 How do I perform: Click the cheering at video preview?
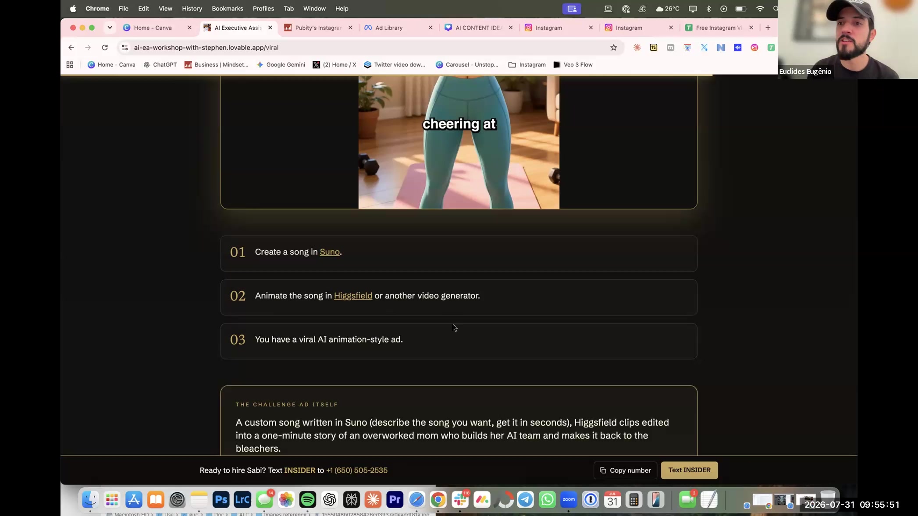(459, 142)
